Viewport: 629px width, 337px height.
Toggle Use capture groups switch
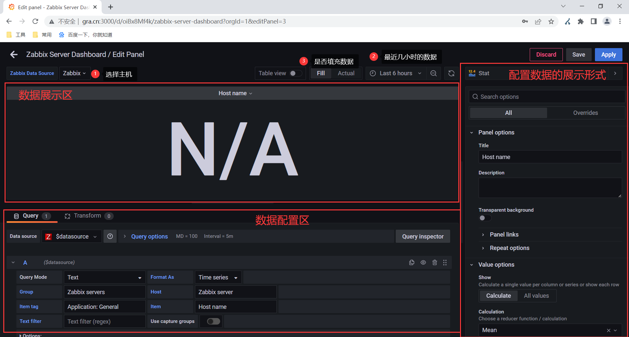pos(214,321)
